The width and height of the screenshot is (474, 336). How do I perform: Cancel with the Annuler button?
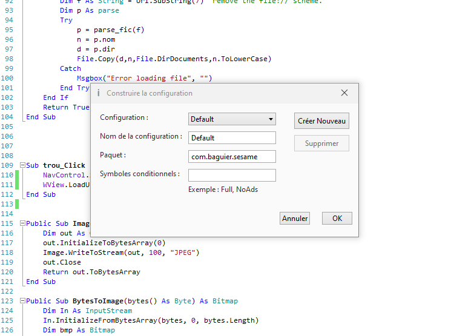click(295, 219)
